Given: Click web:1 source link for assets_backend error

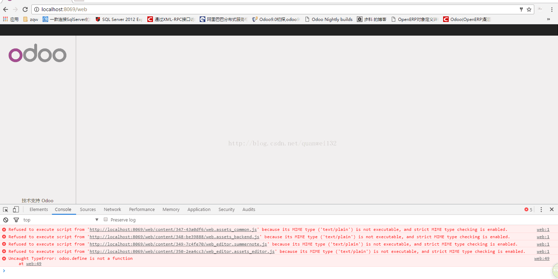Looking at the screenshot, I should pyautogui.click(x=543, y=237).
